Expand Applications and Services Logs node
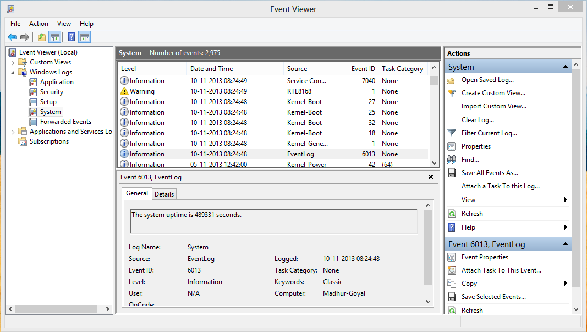Screen dimensions: 587x332 [x=13, y=132]
